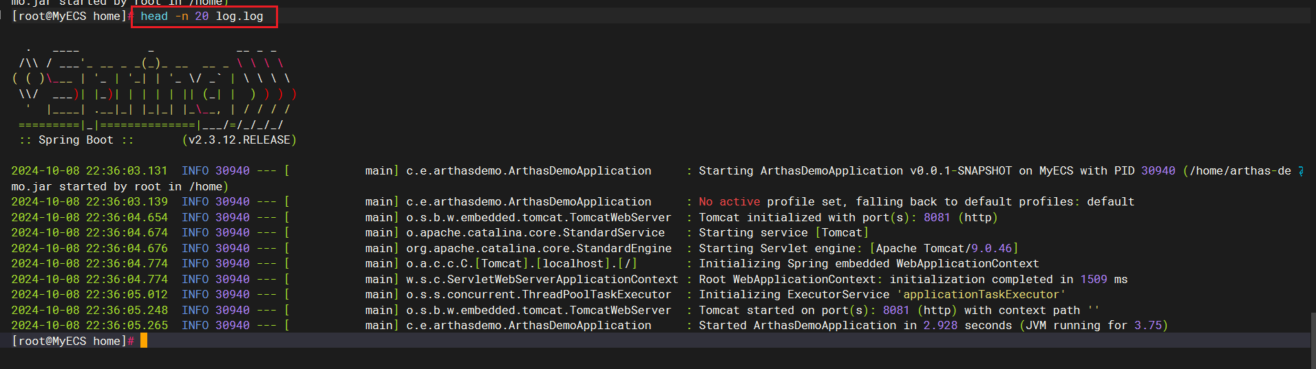This screenshot has width=1316, height=369.
Task: Click 'Initializing Spring embedded WebApplicationContext' message
Action: point(869,264)
